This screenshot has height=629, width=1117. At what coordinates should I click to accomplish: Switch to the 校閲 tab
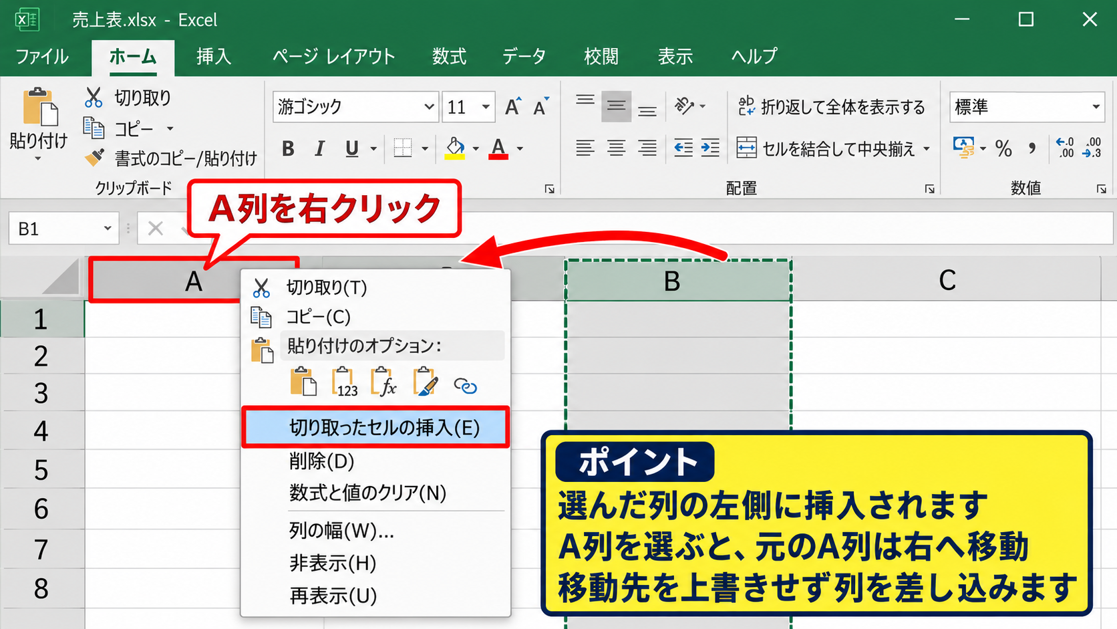coord(601,56)
